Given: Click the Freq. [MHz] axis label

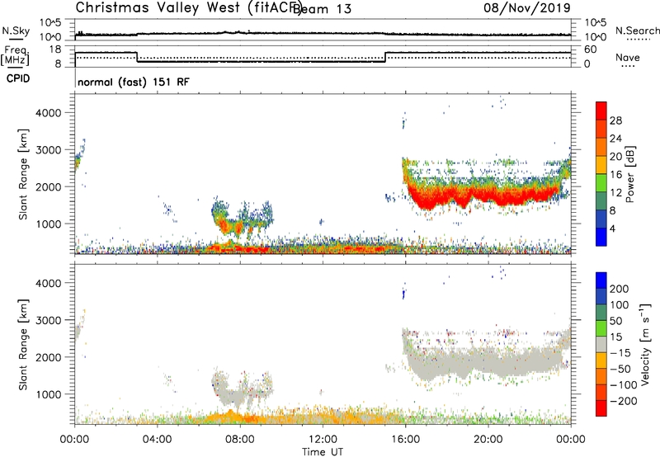Looking at the screenshot, I should point(16,55).
